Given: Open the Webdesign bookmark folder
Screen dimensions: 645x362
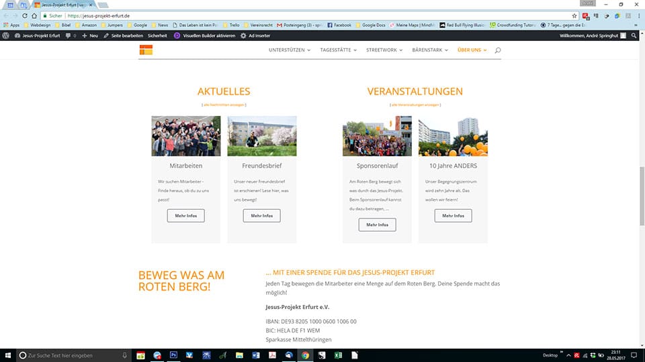Looking at the screenshot, I should [x=38, y=25].
